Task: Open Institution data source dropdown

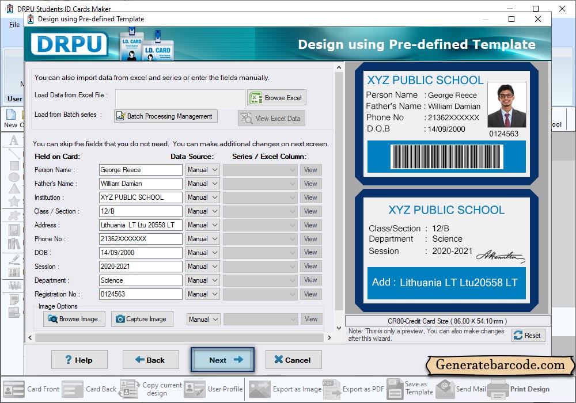Action: point(202,197)
